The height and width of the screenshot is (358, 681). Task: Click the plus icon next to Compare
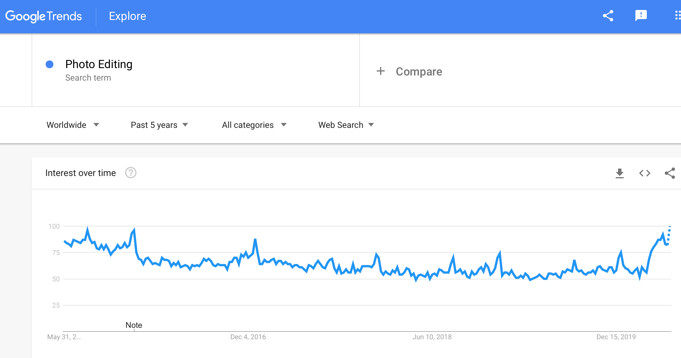[x=380, y=71]
